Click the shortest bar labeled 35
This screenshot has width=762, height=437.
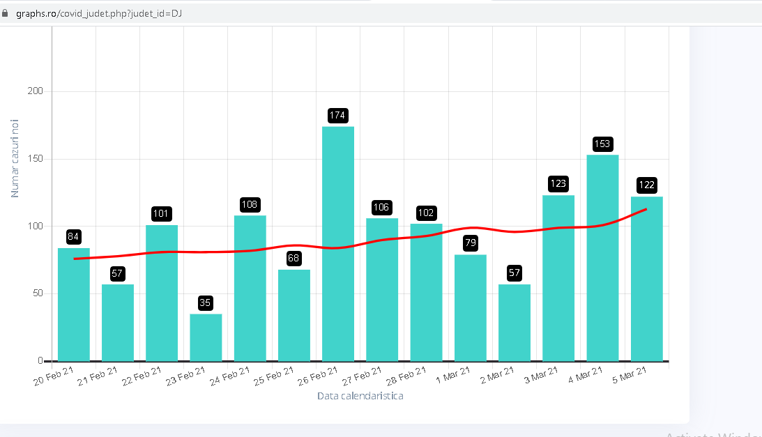[206, 337]
